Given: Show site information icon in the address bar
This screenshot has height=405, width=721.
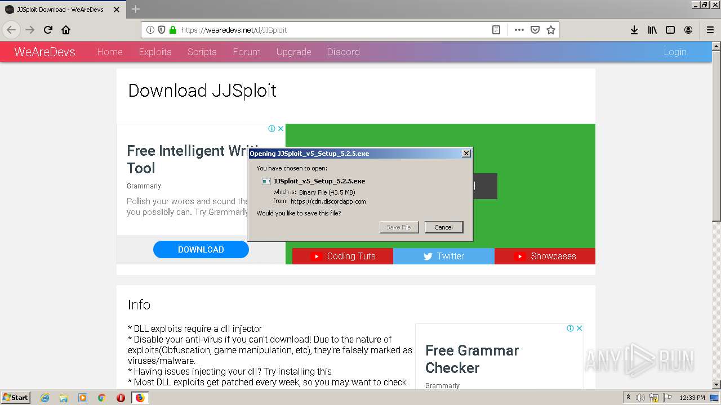Looking at the screenshot, I should (150, 30).
